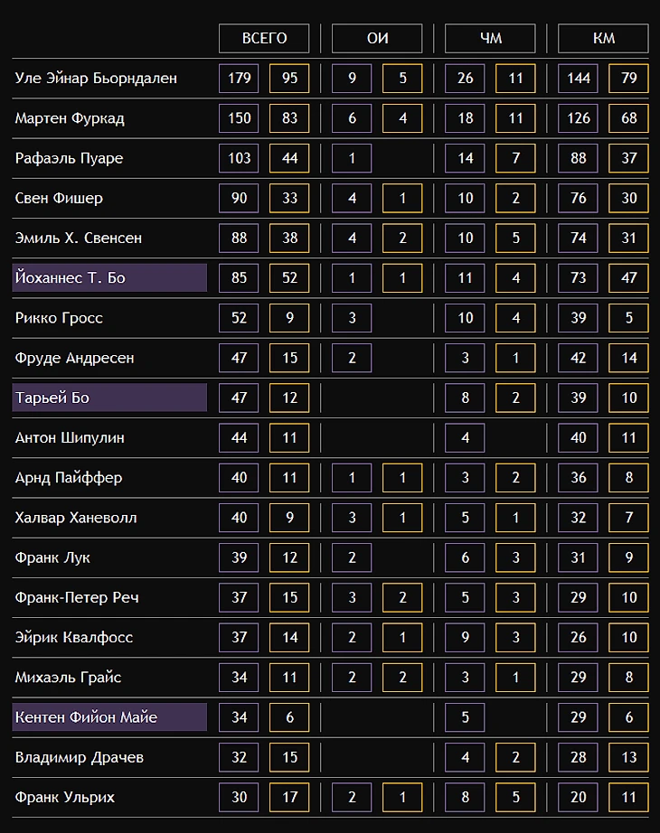Click Бьорндален's КМ value 144
This screenshot has height=833, width=660.
[578, 78]
